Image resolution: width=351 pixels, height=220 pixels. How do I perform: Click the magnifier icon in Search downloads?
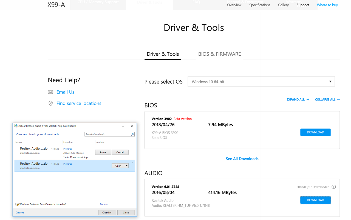[132, 135]
